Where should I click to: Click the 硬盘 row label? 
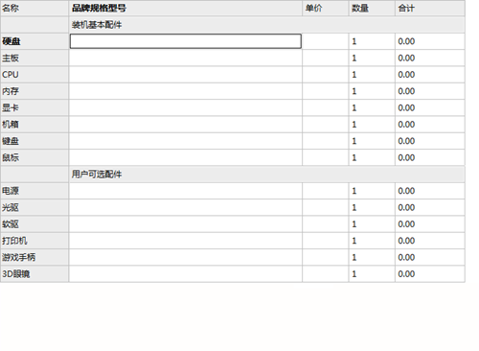click(34, 41)
